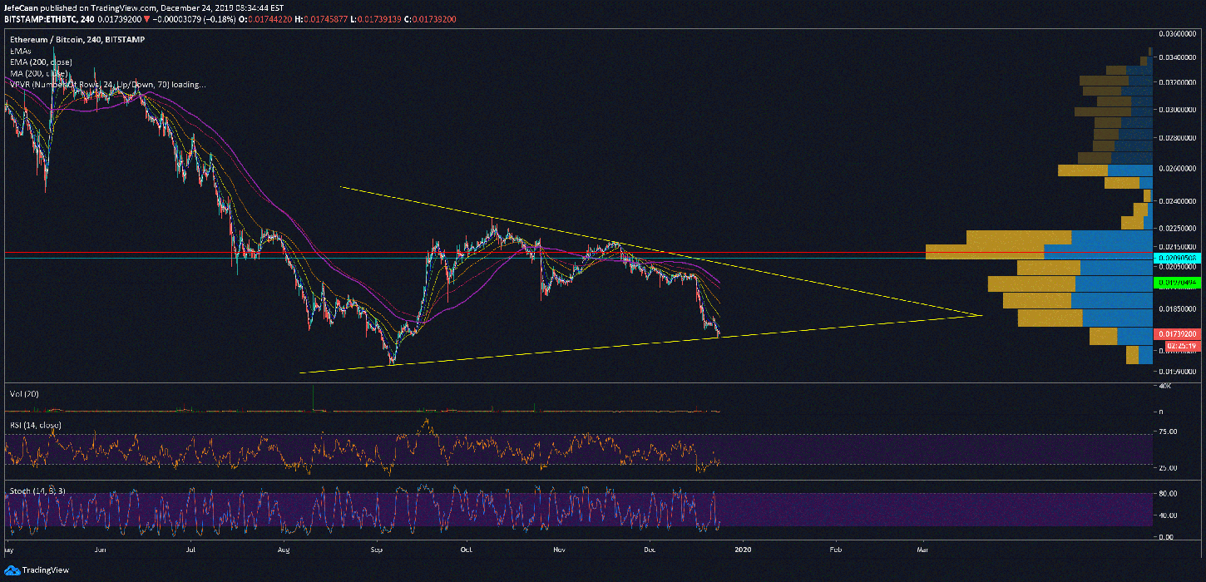Click the 'Feb' time axis label

tap(834, 550)
